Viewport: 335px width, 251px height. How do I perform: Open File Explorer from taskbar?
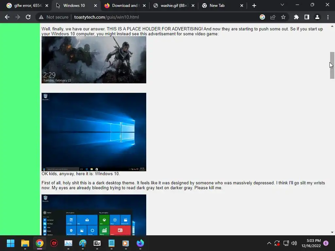[25, 243]
